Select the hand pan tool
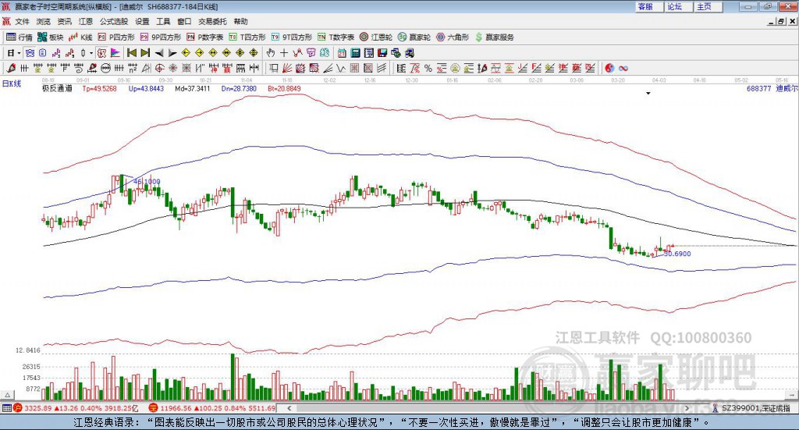 [271, 53]
